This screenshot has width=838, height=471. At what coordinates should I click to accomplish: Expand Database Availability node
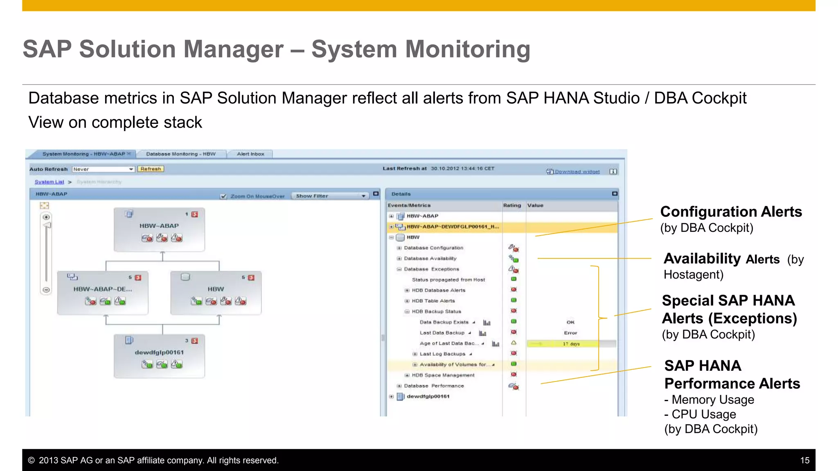point(399,258)
